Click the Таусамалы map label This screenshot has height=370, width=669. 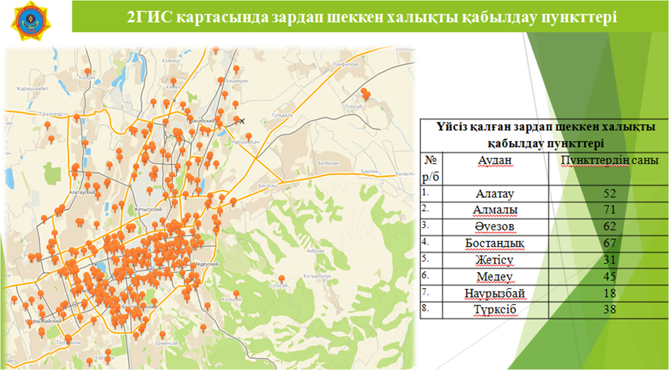pyautogui.click(x=68, y=343)
